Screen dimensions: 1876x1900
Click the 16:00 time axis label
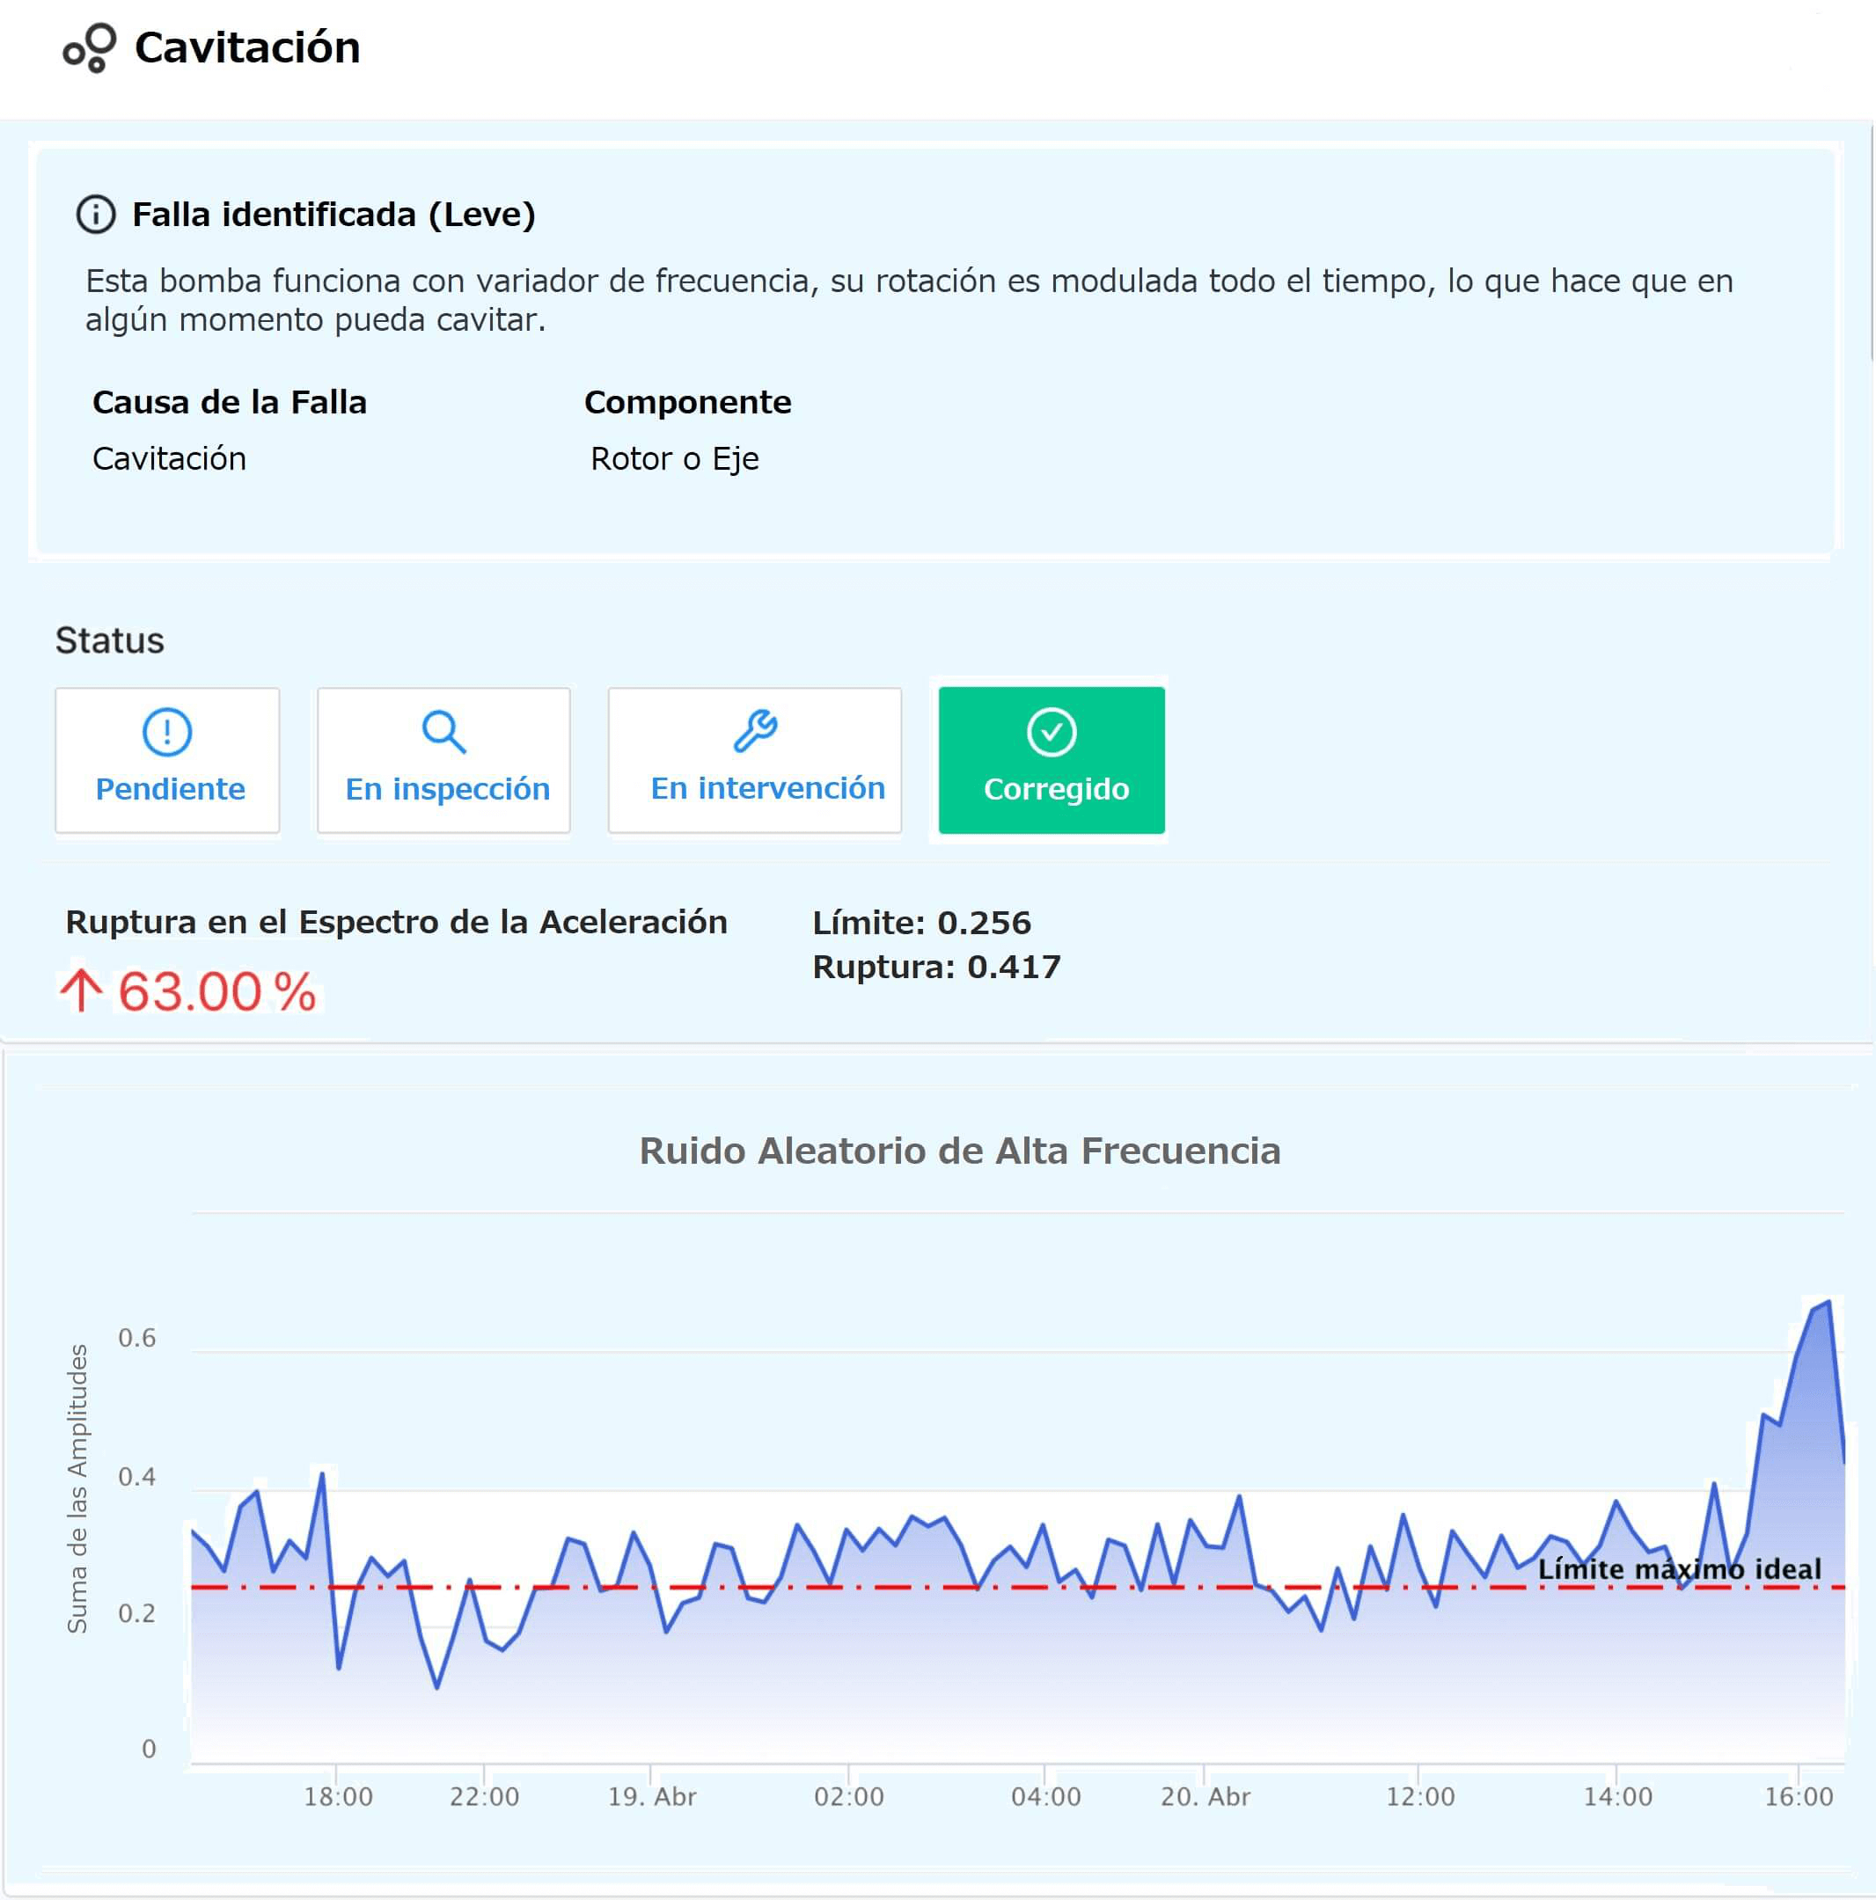[1799, 1797]
